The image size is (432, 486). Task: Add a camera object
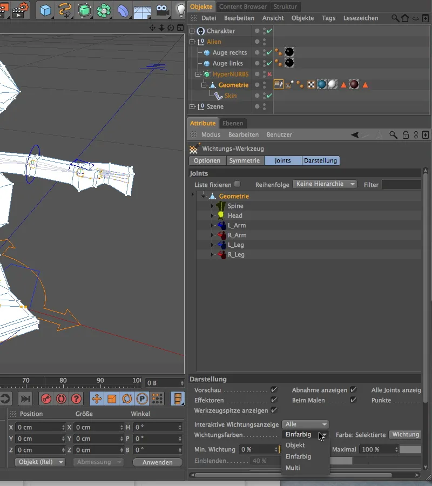click(x=162, y=10)
